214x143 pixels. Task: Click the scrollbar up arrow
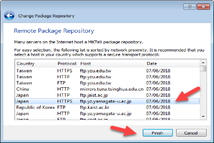point(203,63)
